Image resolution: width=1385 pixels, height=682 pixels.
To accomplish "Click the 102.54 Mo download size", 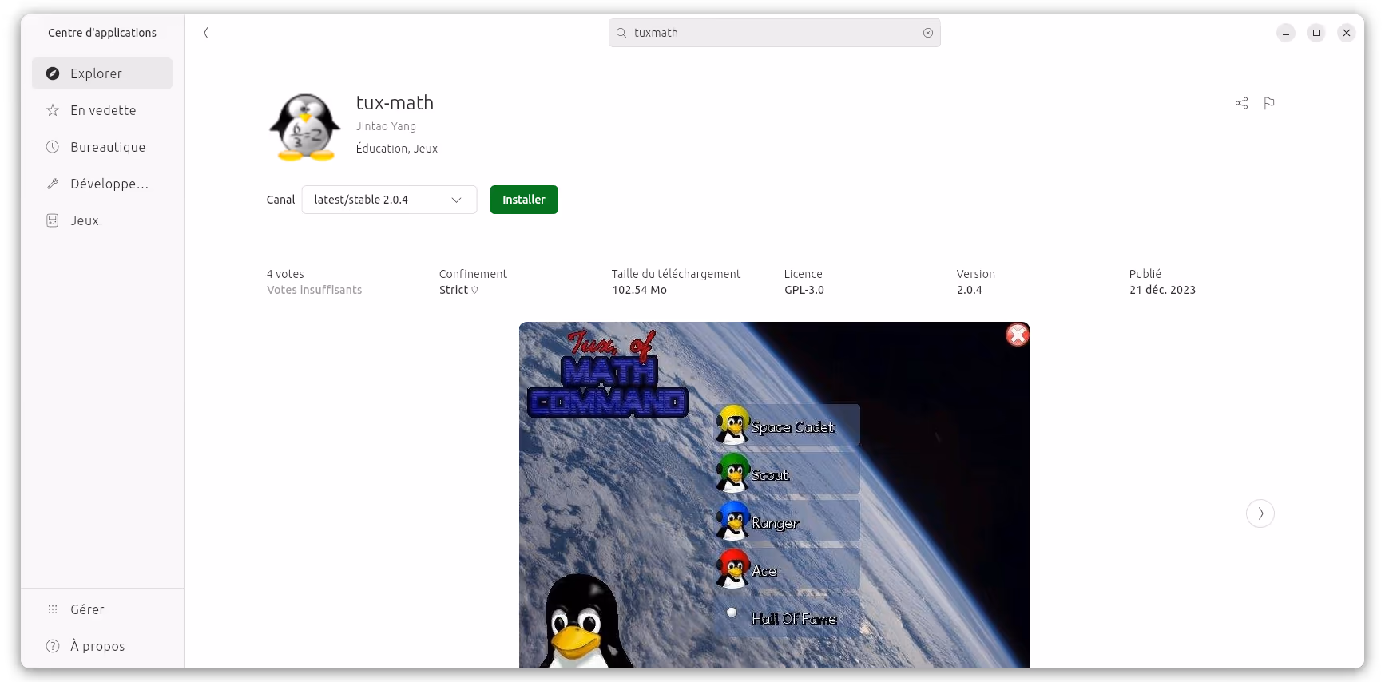I will [x=639, y=290].
